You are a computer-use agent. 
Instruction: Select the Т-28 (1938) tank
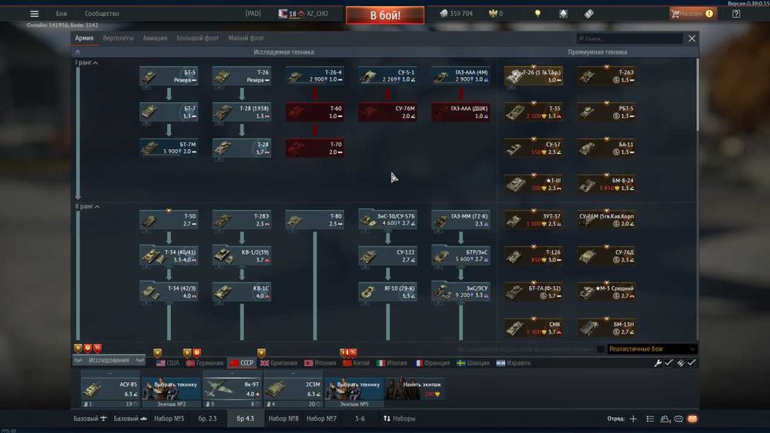tap(242, 112)
